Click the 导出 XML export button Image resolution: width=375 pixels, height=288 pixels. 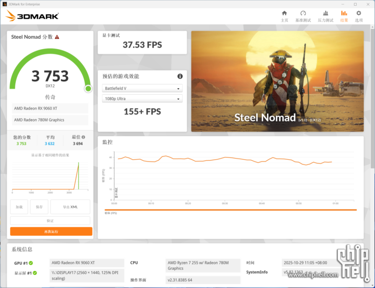click(70, 207)
